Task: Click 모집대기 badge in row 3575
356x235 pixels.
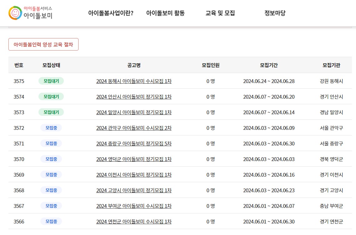Action: click(x=51, y=81)
